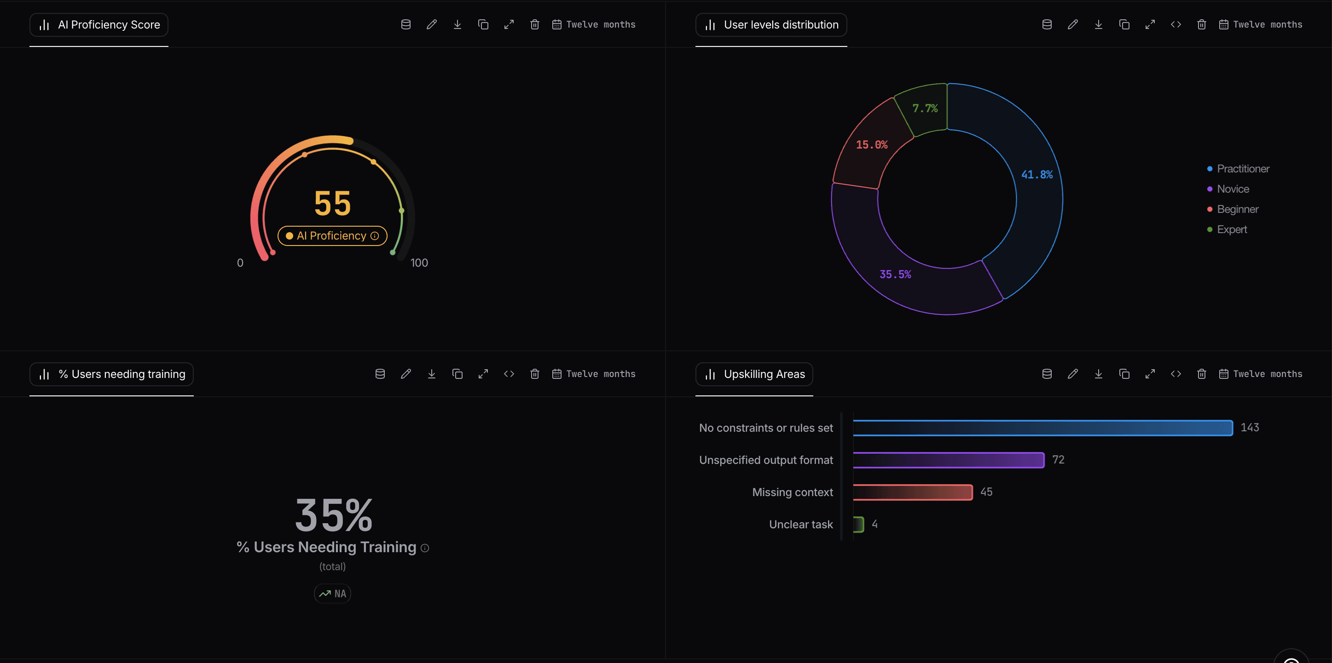Image resolution: width=1332 pixels, height=663 pixels.
Task: Toggle Beginner series in the legend
Action: pyautogui.click(x=1233, y=209)
